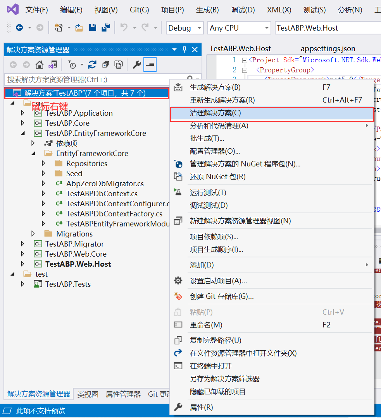The image size is (381, 418).
Task: Click the Save All icon
Action: pos(106,28)
